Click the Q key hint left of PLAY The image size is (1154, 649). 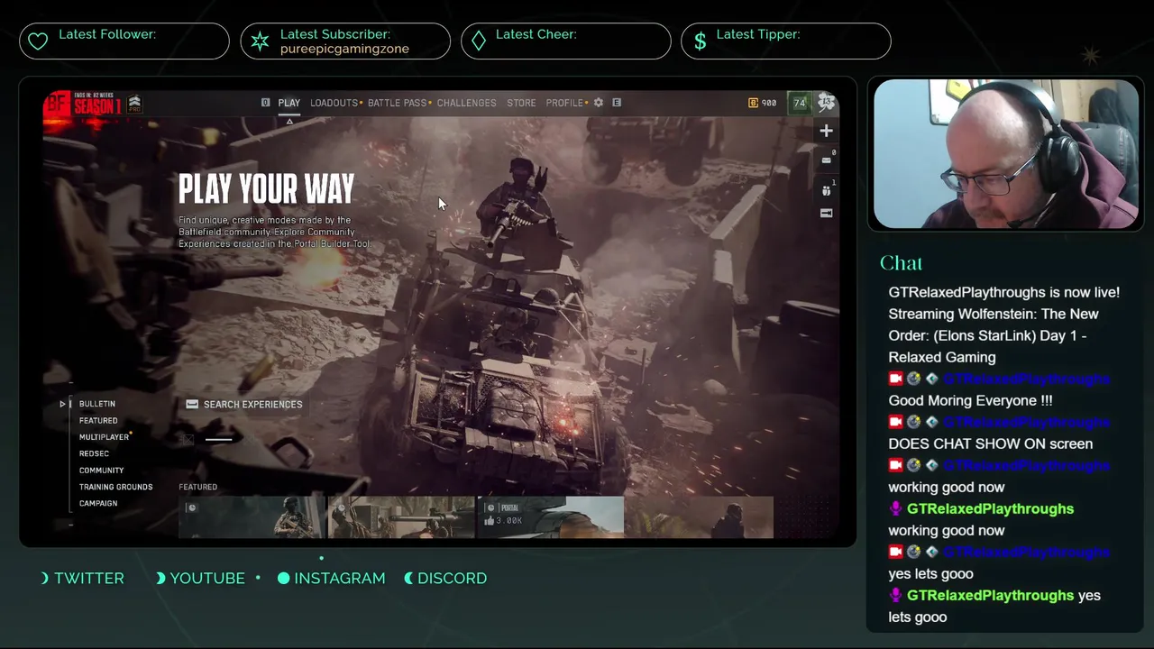tap(265, 103)
